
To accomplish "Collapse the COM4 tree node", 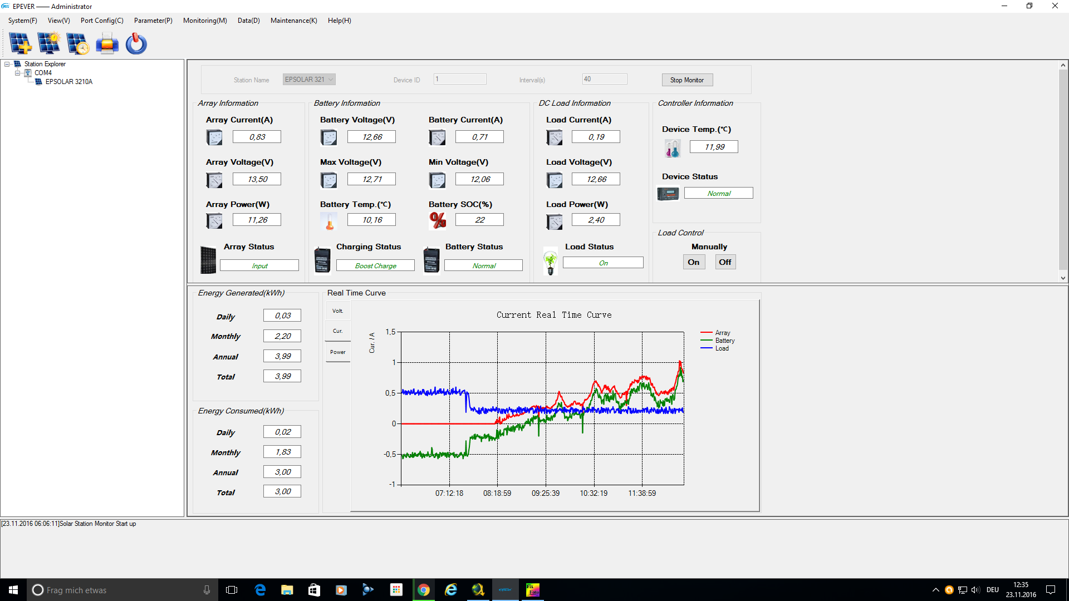I will pos(17,73).
